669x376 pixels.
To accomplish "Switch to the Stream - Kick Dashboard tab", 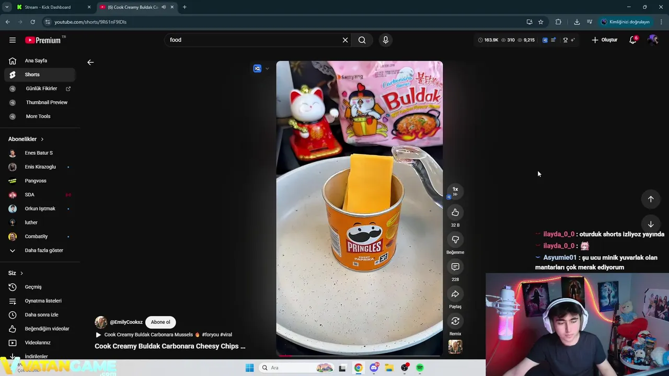I will pyautogui.click(x=54, y=7).
